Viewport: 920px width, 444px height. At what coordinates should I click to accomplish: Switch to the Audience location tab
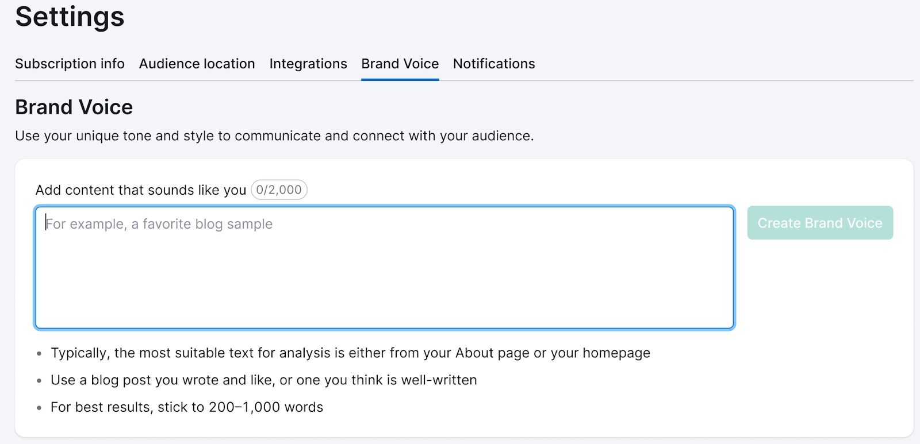[197, 64]
